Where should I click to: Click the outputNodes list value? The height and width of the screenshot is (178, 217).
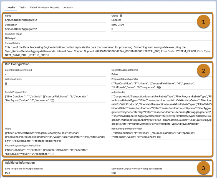[162, 110]
